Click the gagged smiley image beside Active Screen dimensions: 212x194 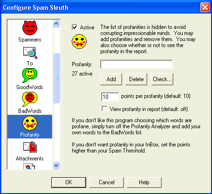(79, 42)
